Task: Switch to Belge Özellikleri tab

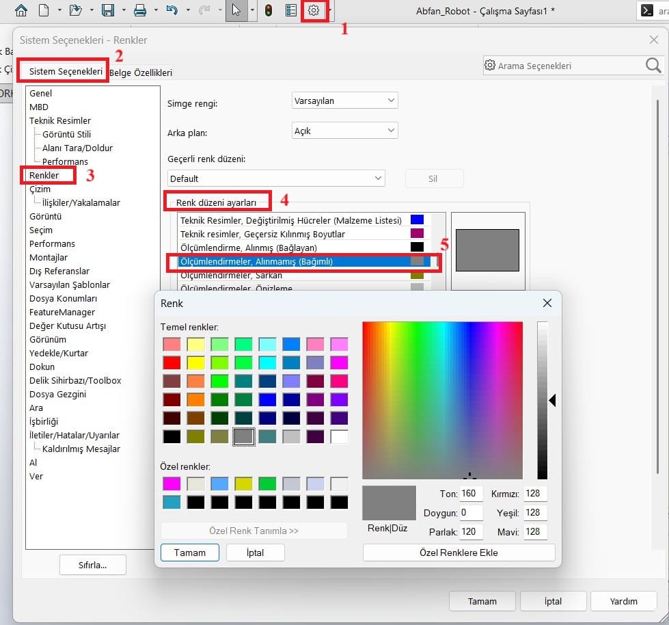Action: pyautogui.click(x=141, y=72)
